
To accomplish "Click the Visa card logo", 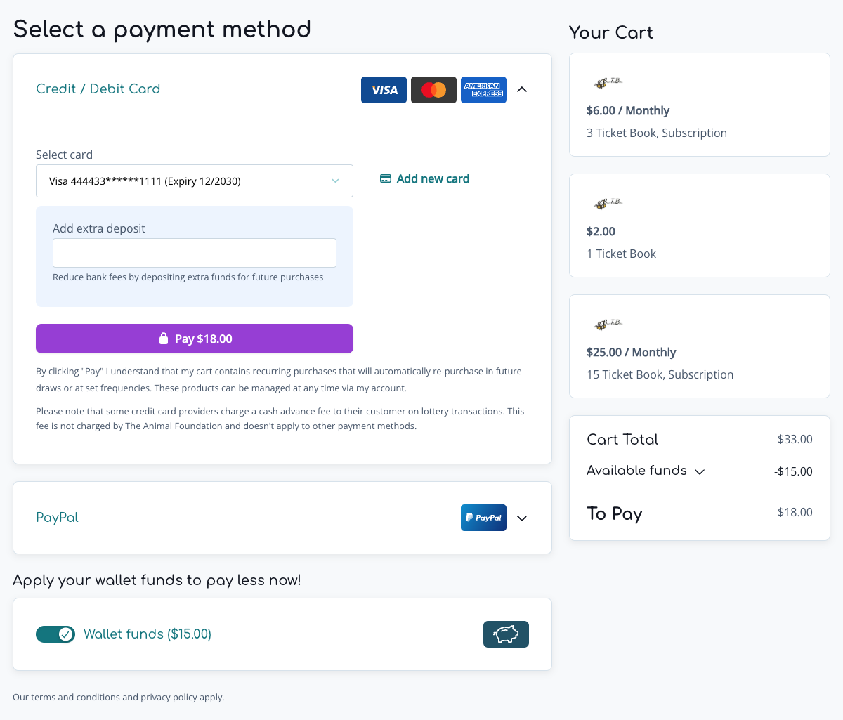I will 384,90.
